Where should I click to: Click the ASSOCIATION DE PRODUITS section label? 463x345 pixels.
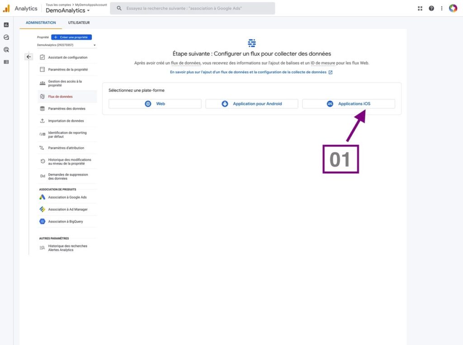57,189
